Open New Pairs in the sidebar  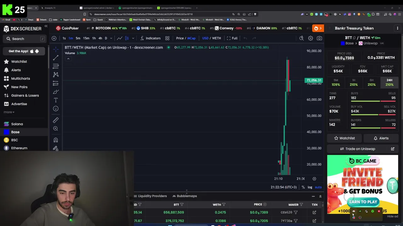tap(19, 87)
